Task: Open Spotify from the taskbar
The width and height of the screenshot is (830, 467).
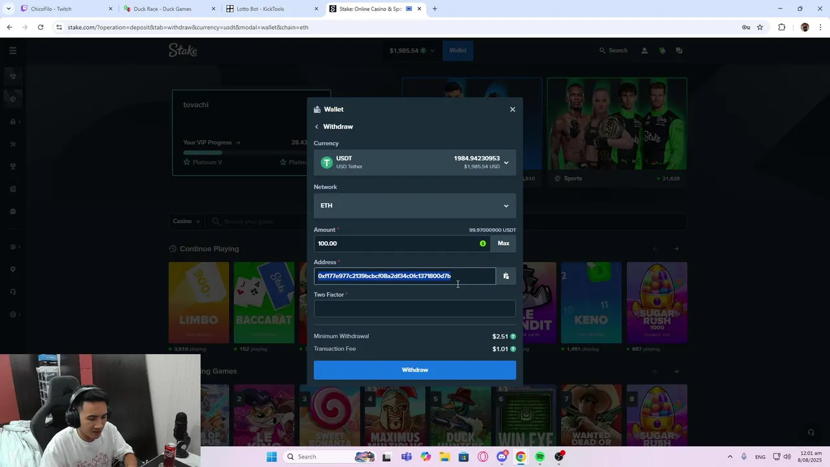Action: tap(539, 457)
